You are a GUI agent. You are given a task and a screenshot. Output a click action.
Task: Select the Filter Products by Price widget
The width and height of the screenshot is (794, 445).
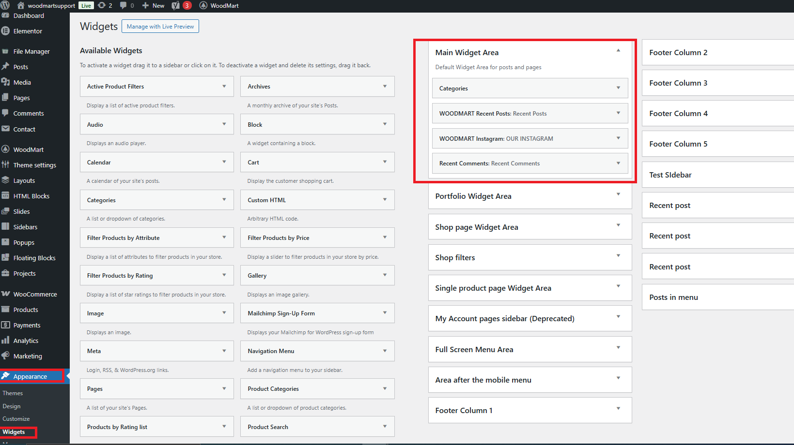(x=317, y=237)
